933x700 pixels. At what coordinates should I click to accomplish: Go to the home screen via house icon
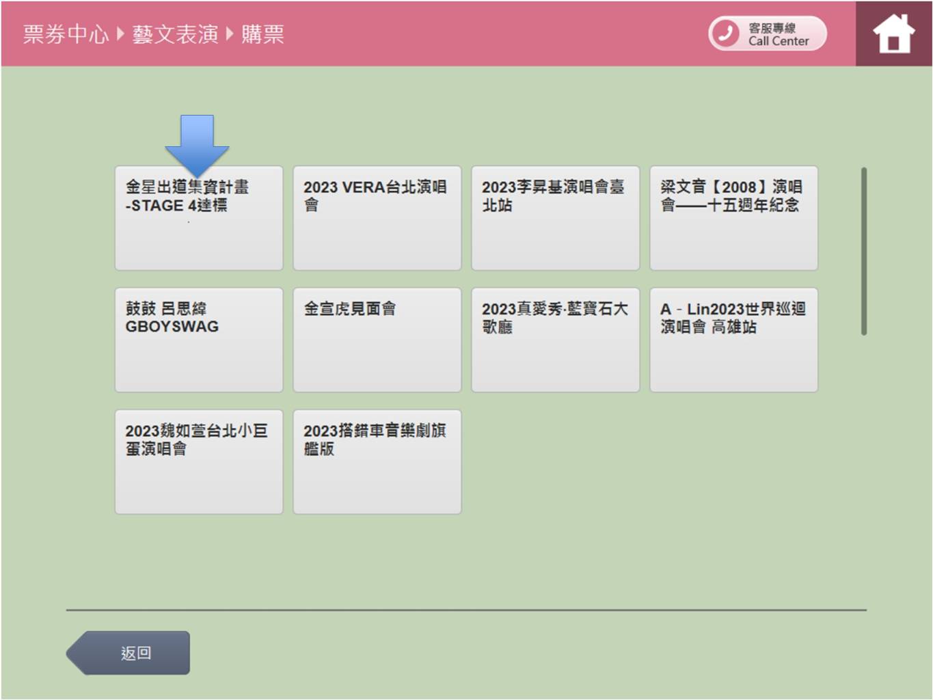[x=893, y=33]
